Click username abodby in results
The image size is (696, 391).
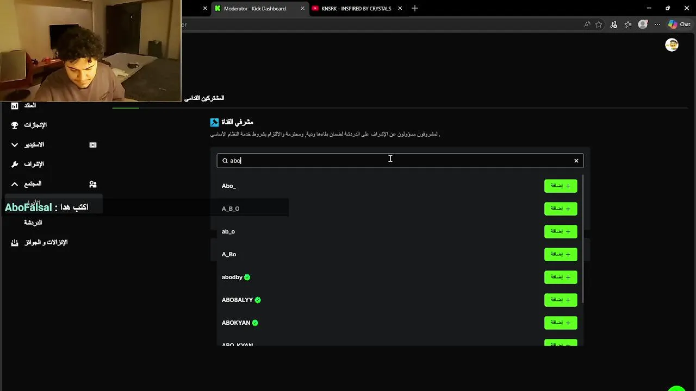232,278
